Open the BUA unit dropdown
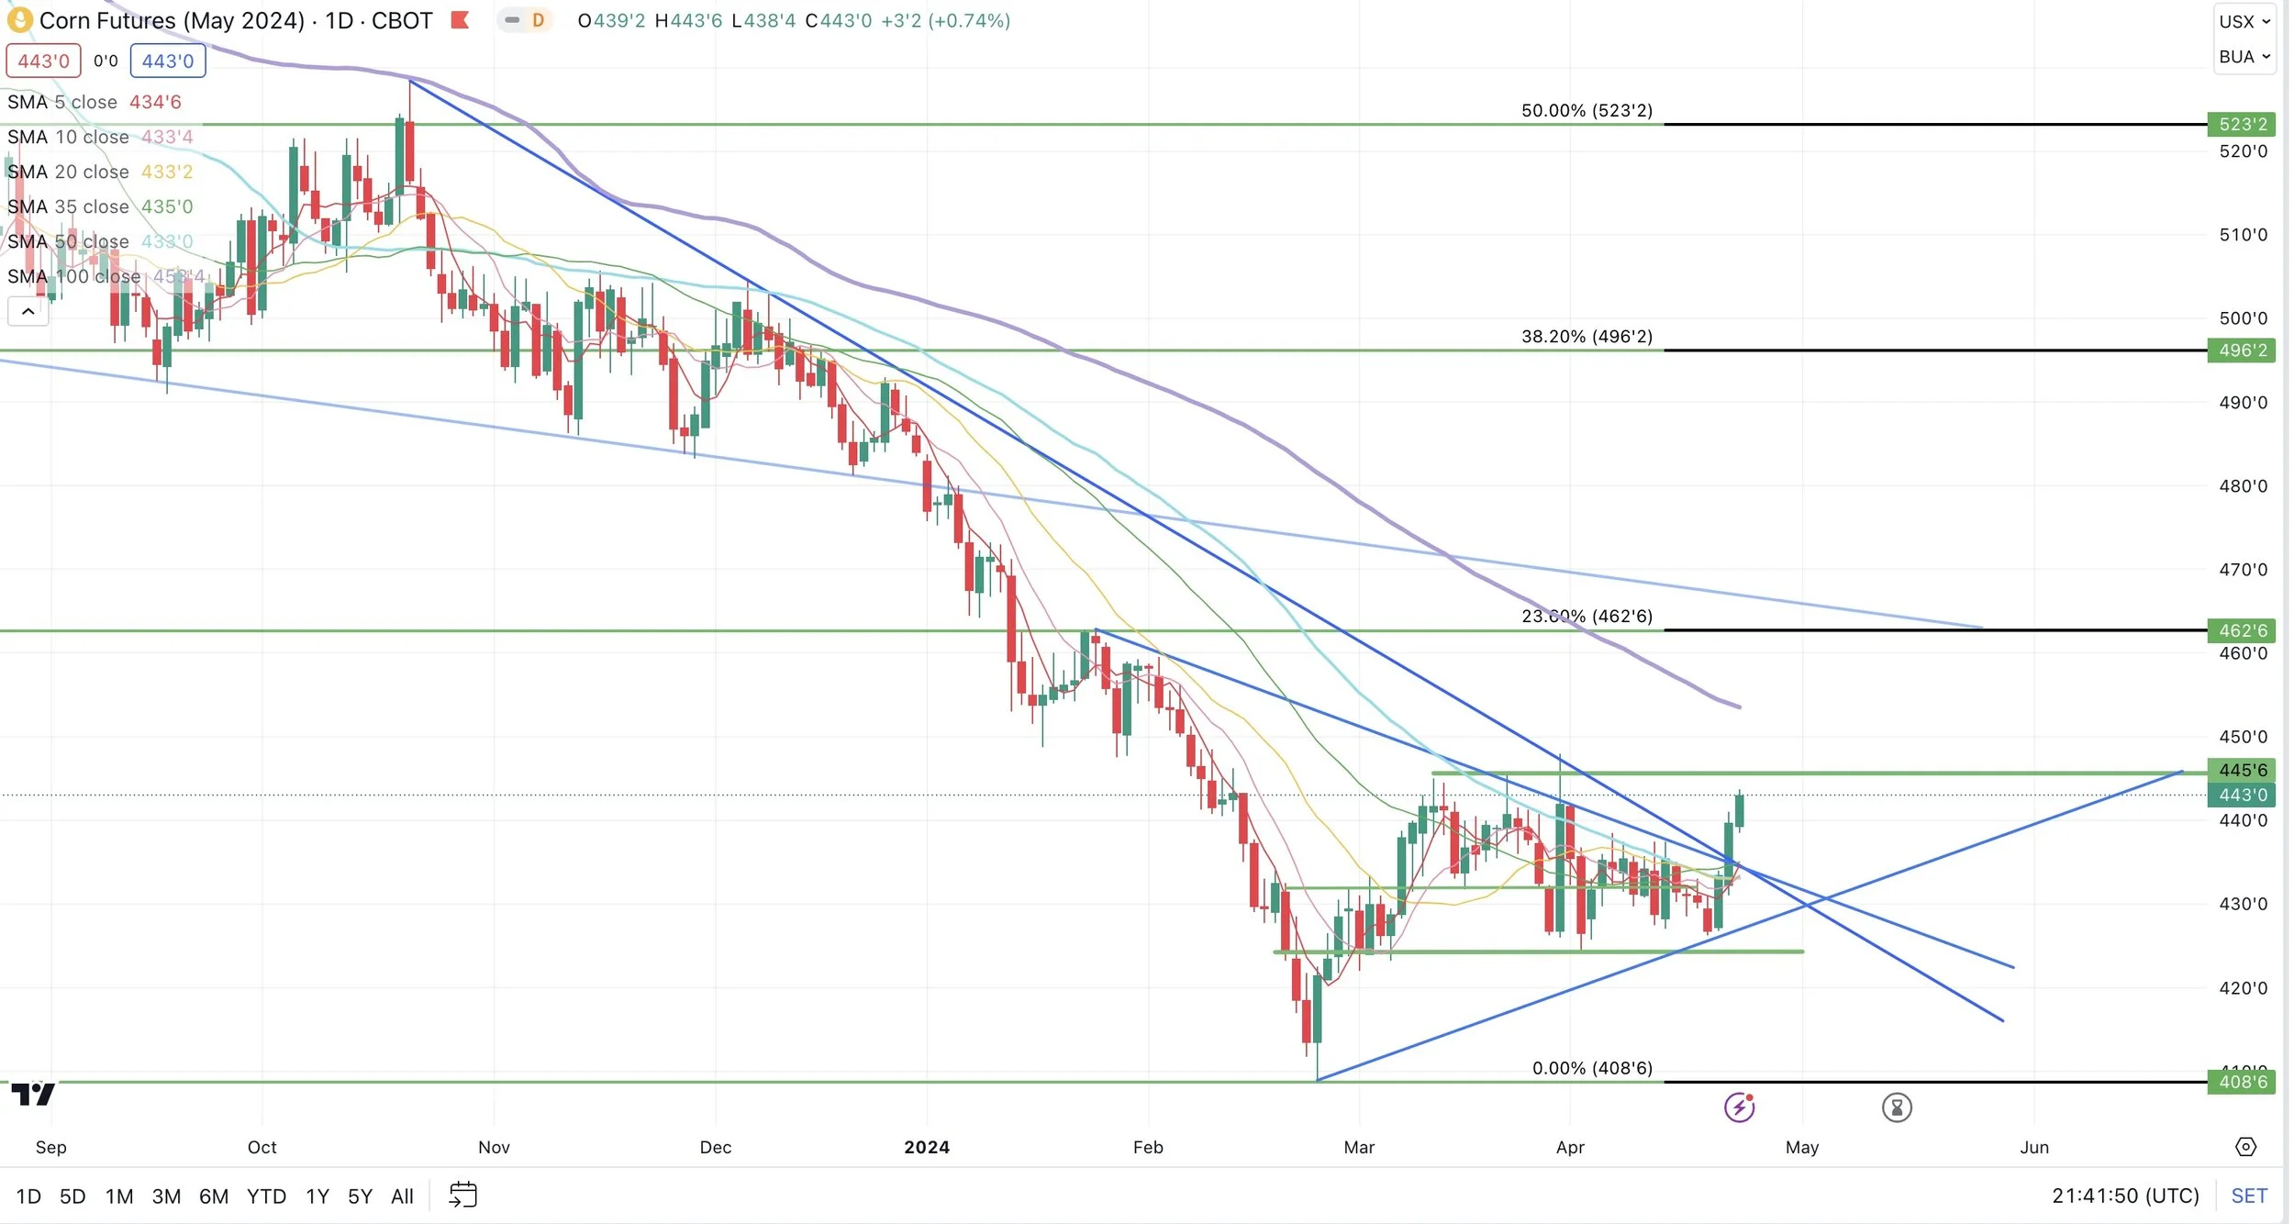 pos(2244,57)
